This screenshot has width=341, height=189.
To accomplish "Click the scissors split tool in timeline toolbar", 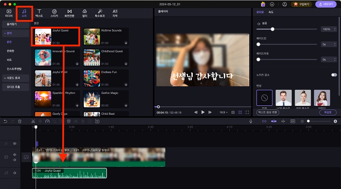I will 33,121.
